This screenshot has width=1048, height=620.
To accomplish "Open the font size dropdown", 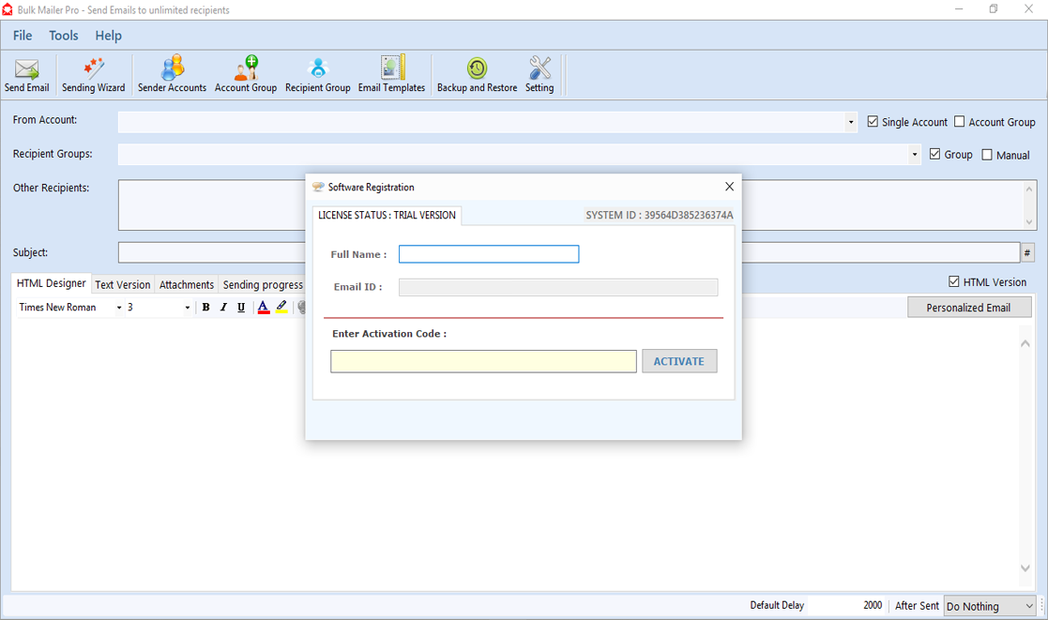I will (187, 308).
